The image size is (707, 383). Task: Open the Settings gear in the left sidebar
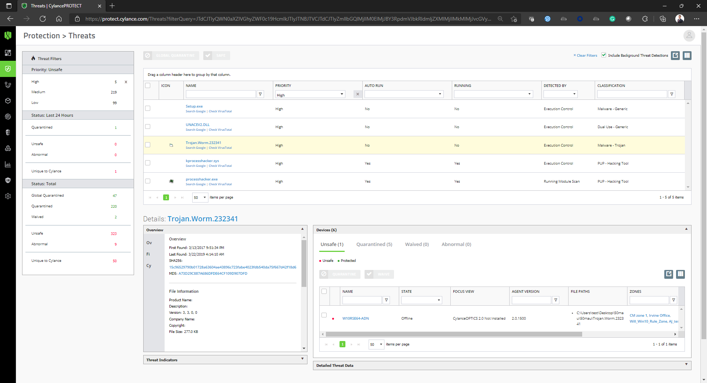coord(8,196)
